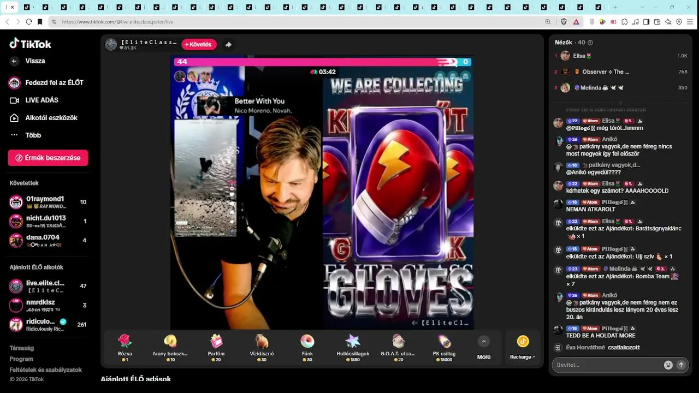The image size is (699, 393).
Task: Send a Parfüm gift
Action: 216,348
